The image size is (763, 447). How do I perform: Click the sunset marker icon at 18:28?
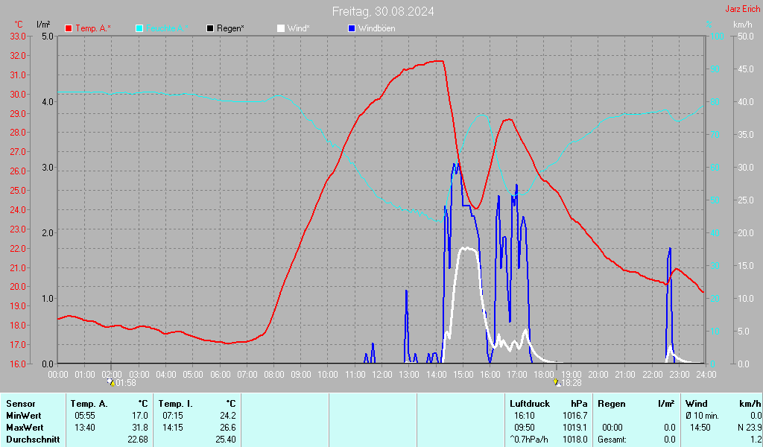point(556,382)
